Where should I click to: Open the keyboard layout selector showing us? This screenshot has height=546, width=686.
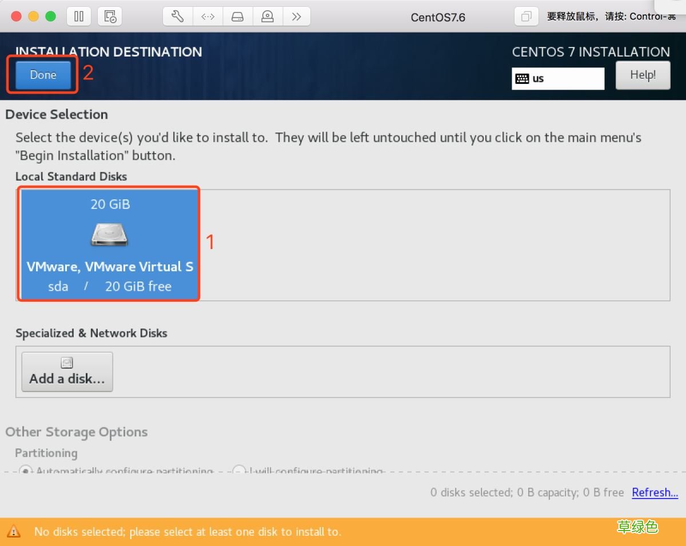[557, 78]
